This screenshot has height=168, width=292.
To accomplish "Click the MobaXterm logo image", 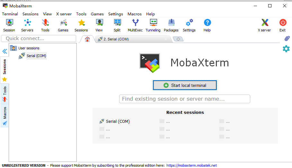I will tap(150, 63).
